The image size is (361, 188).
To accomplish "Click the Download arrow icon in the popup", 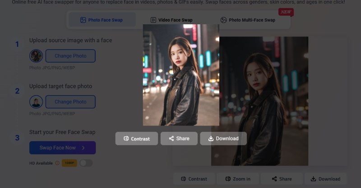I will [211, 139].
